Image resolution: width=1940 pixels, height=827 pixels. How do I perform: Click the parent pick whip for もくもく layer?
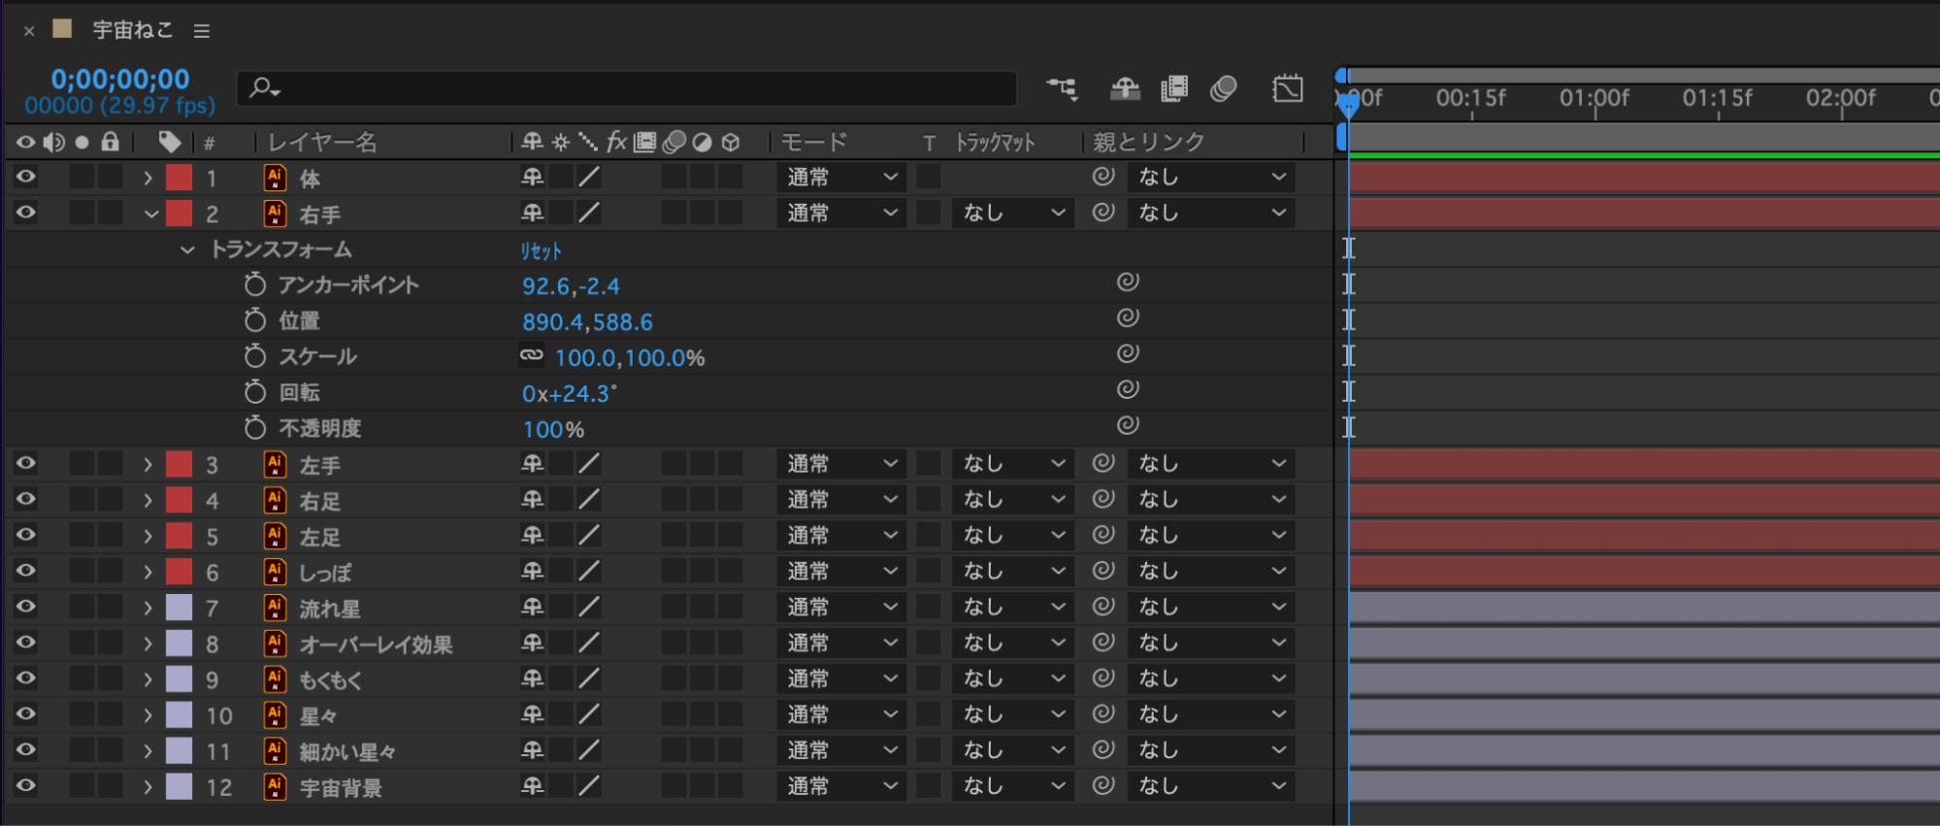1103,678
